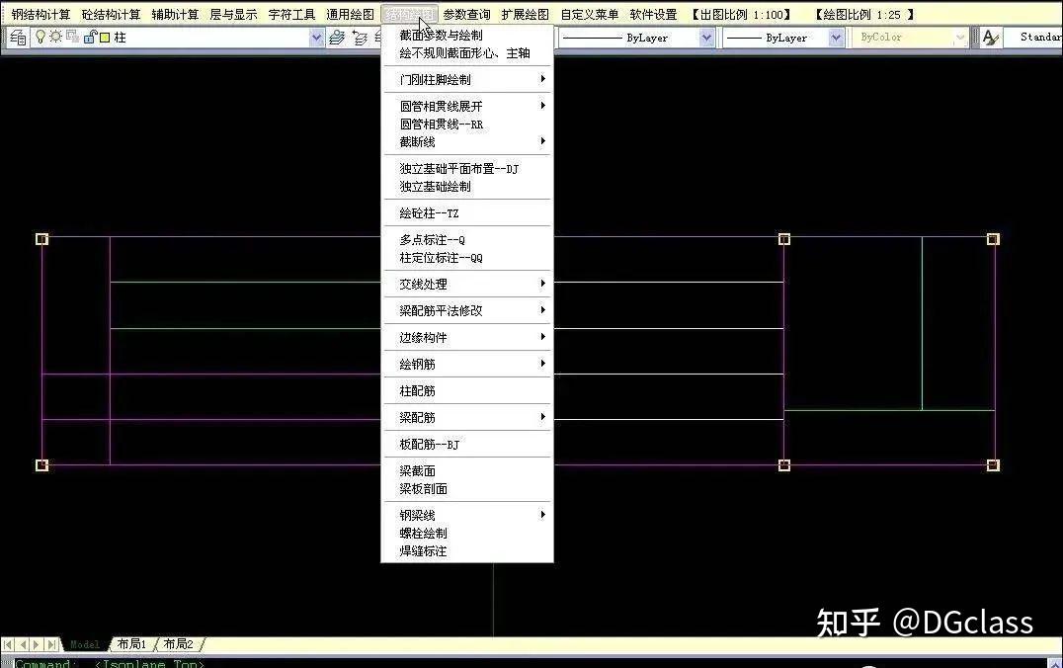The image size is (1063, 668).
Task: Toggle the layer on/off lightbulb icon
Action: click(41, 38)
